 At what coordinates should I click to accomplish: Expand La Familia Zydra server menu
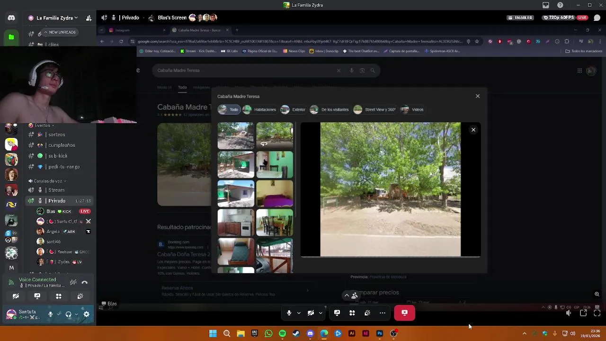point(53,18)
